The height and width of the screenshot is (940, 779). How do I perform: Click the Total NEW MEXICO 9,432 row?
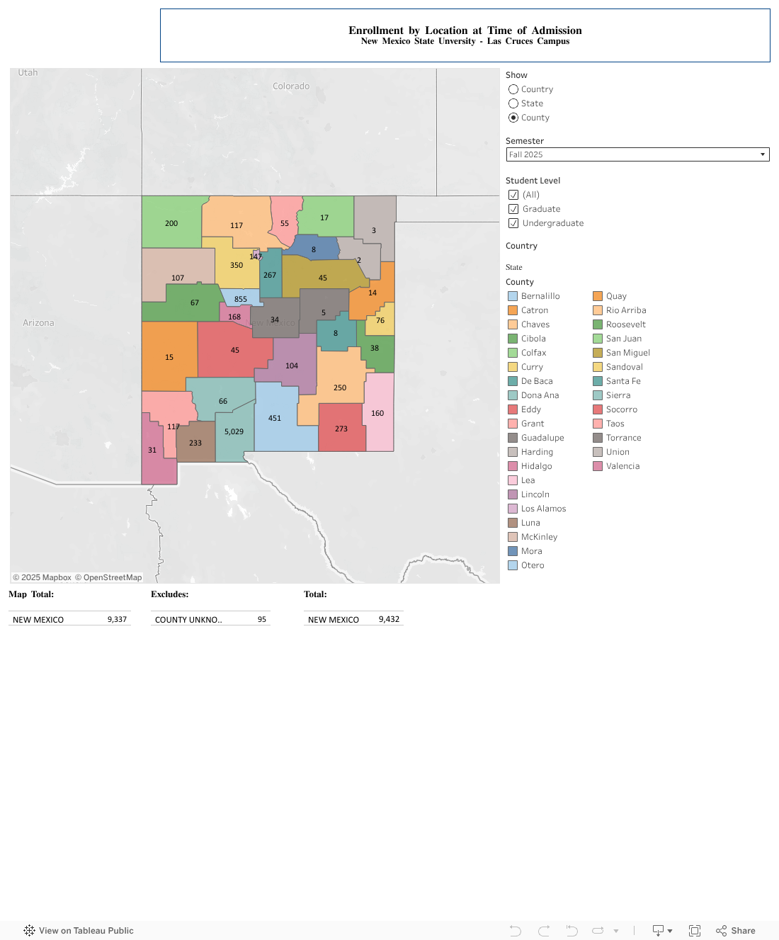[x=353, y=619]
